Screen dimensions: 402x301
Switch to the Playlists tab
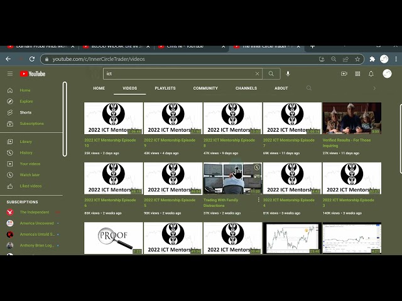(165, 88)
